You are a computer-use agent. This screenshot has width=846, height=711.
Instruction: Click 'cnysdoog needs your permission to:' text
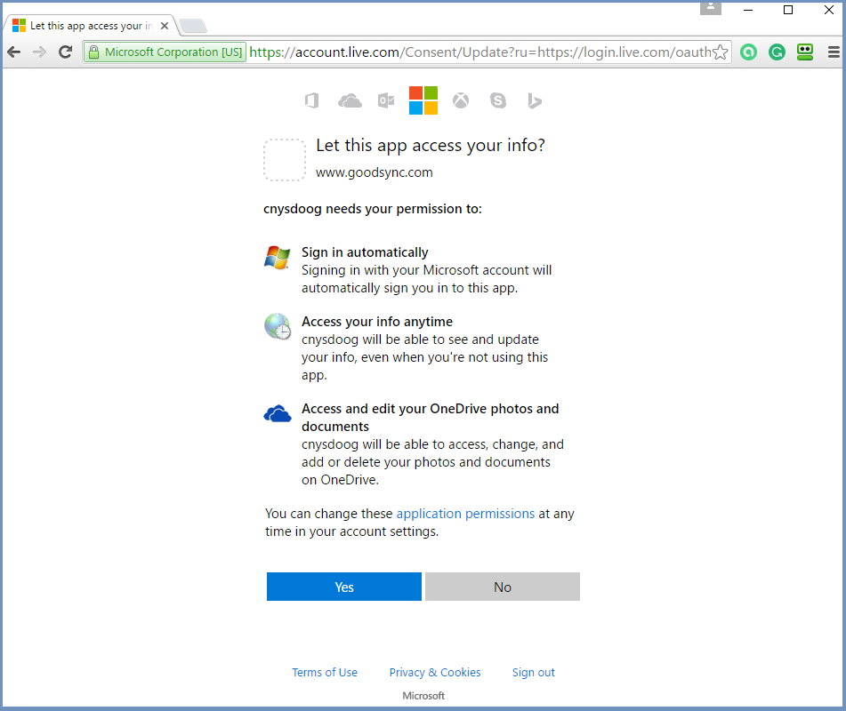[372, 209]
